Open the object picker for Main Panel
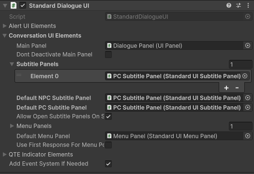This screenshot has height=174, width=254. click(x=248, y=45)
